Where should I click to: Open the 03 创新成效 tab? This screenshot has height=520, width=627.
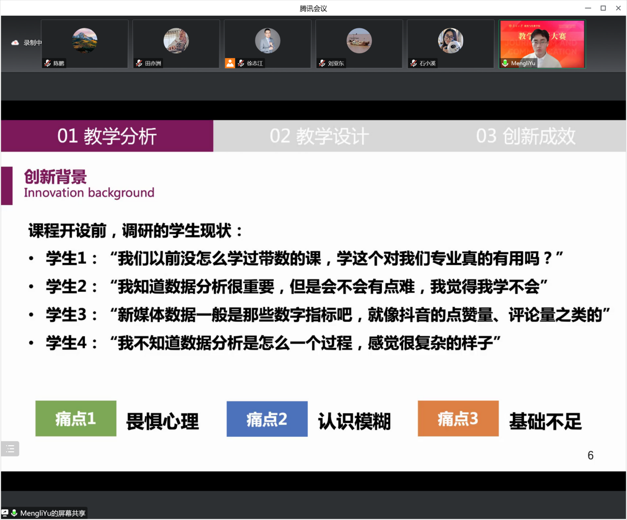525,136
